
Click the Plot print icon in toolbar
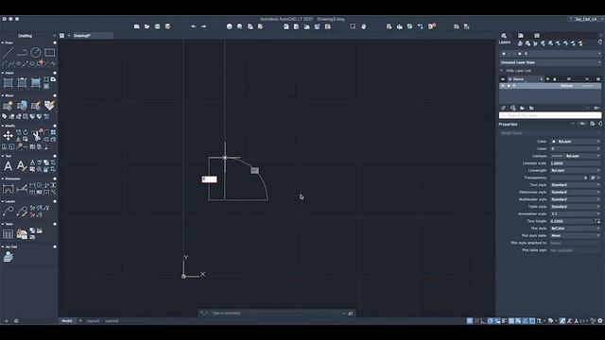230,26
